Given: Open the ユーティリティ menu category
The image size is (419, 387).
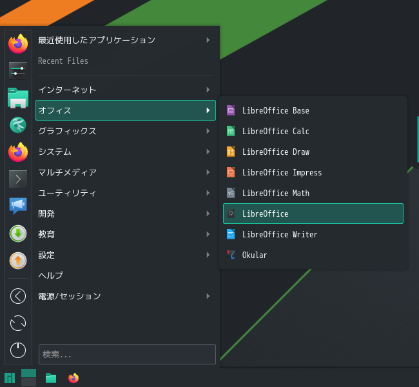Looking at the screenshot, I should coord(126,193).
